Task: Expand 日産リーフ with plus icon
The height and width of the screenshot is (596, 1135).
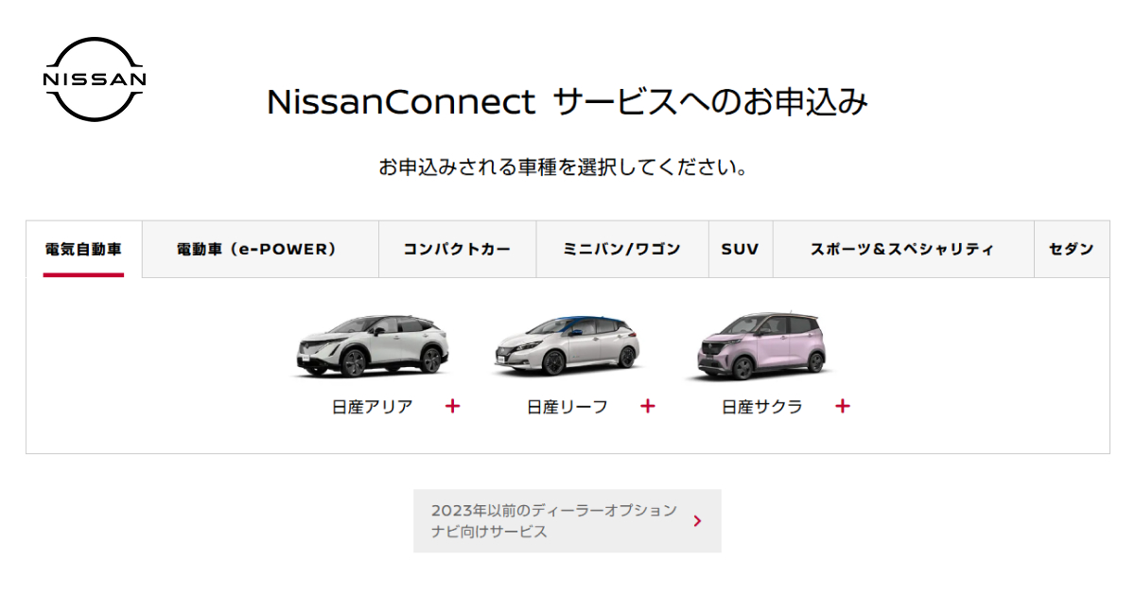Action: [648, 406]
